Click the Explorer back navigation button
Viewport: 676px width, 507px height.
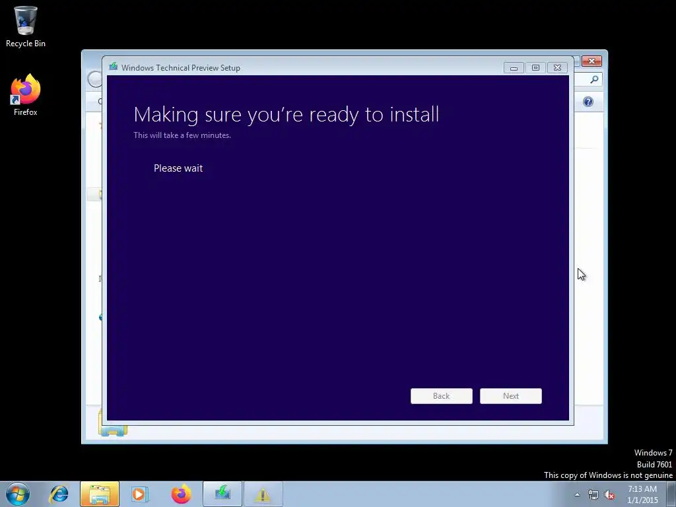pyautogui.click(x=94, y=79)
